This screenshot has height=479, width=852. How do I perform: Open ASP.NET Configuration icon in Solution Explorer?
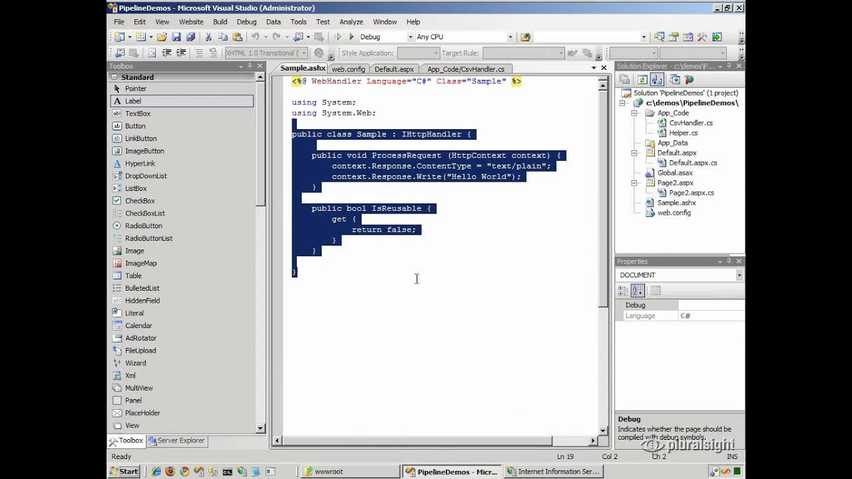point(690,79)
